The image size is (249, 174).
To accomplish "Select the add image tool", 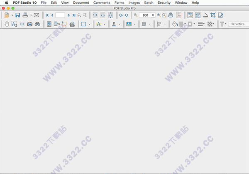I will click(129, 24).
